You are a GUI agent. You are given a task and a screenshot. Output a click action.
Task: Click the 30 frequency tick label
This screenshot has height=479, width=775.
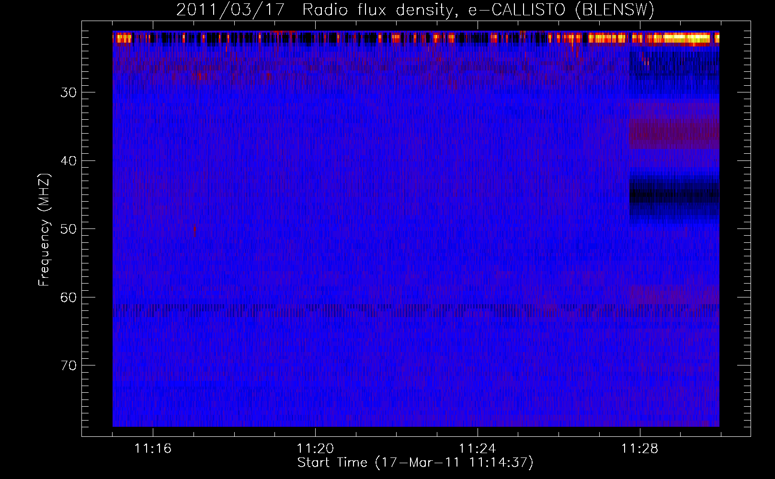[68, 92]
